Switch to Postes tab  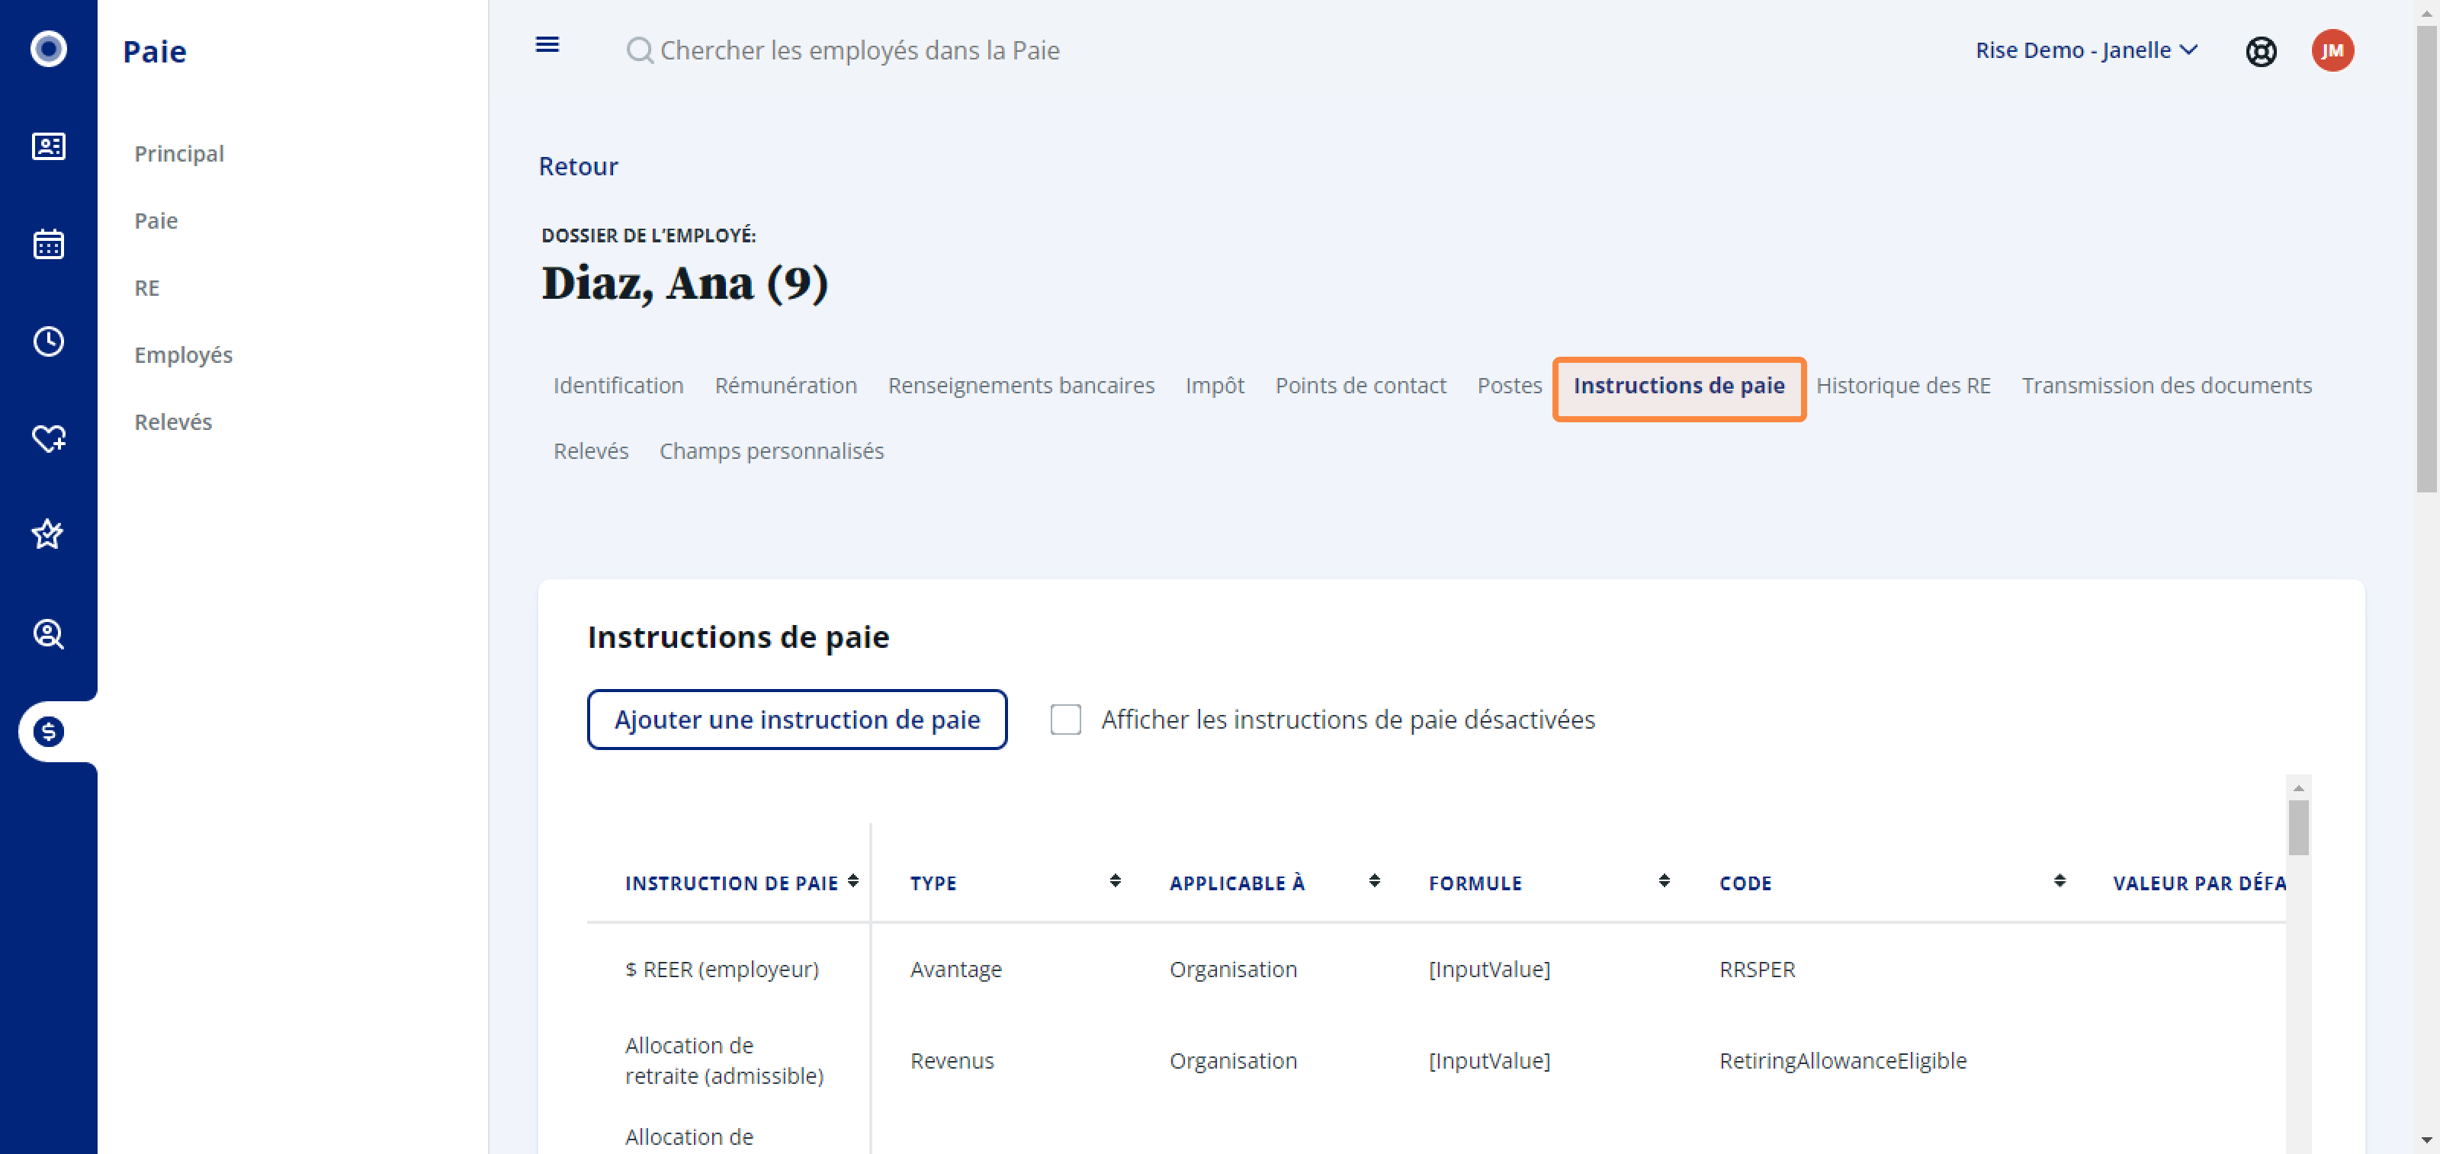[x=1509, y=385]
